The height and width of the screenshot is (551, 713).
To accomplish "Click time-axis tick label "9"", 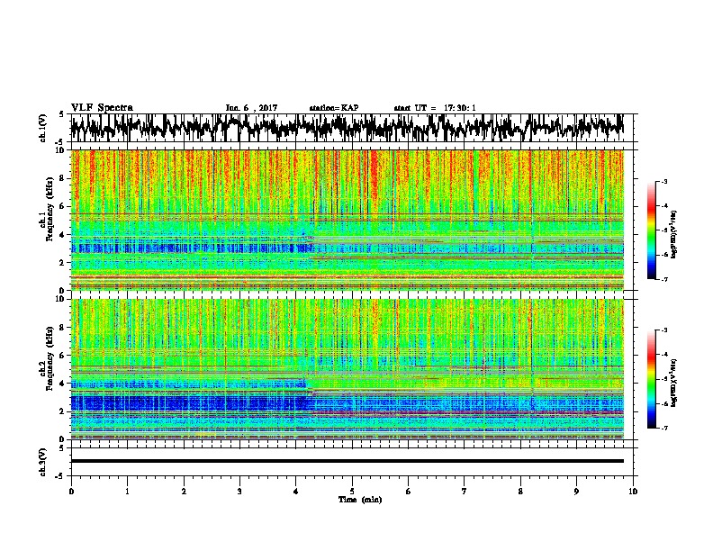I will point(576,492).
